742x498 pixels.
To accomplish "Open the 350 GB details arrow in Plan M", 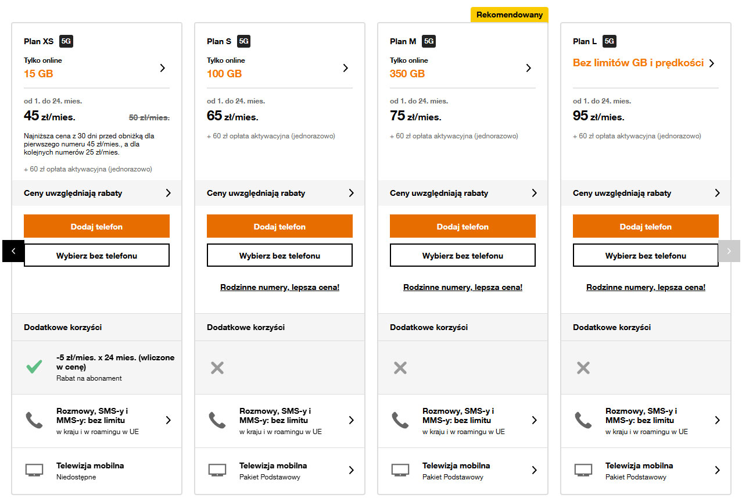I will tap(529, 68).
